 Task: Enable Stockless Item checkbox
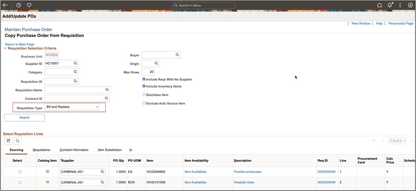coord(144,94)
